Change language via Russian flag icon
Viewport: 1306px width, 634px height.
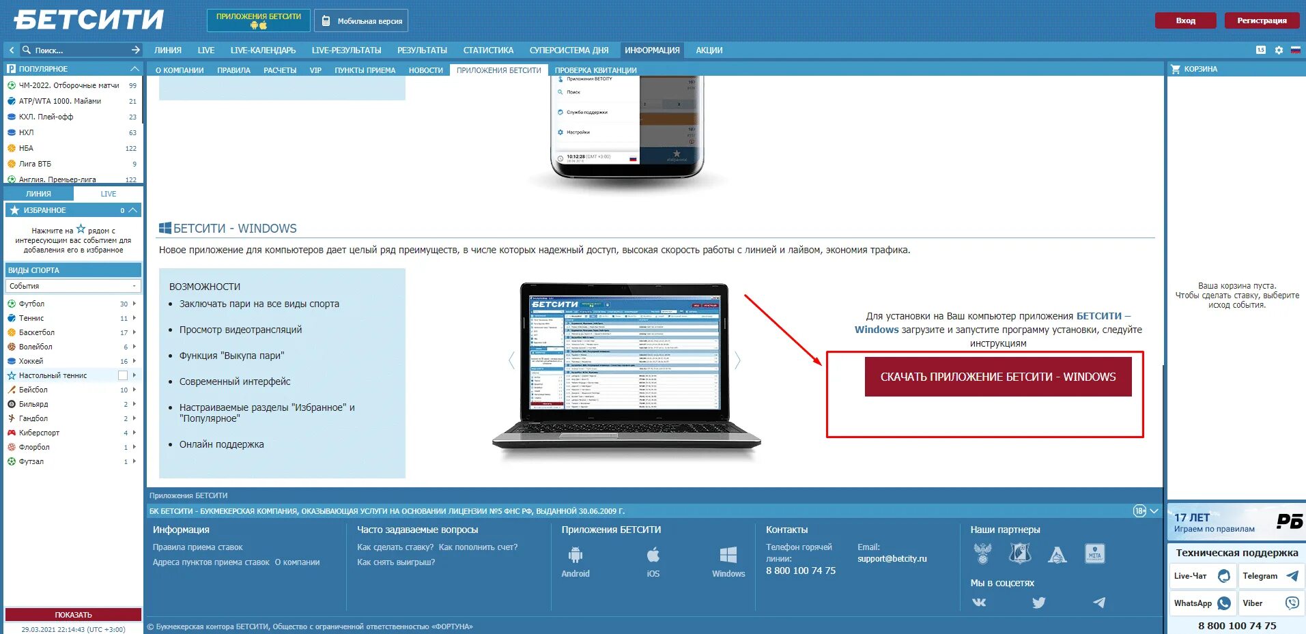point(1295,50)
